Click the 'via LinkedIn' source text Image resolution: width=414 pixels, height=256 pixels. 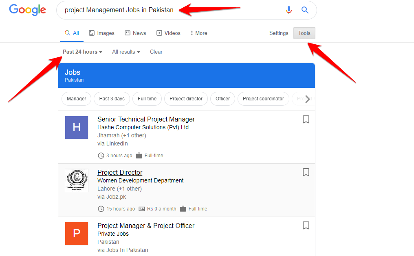tap(112, 144)
